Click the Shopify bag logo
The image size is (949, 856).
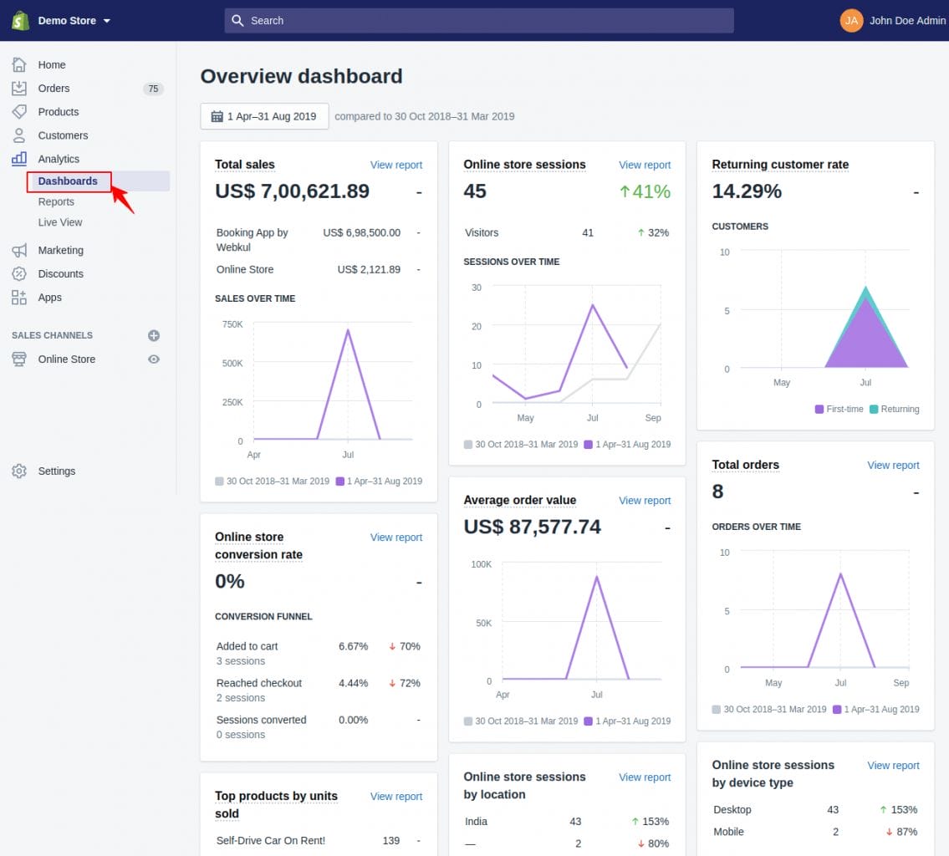20,20
